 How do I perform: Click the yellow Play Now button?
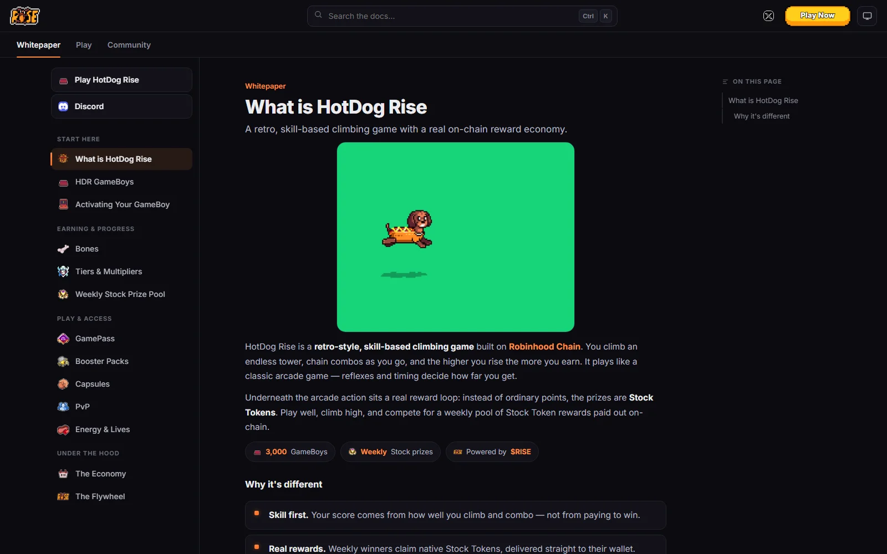817,16
